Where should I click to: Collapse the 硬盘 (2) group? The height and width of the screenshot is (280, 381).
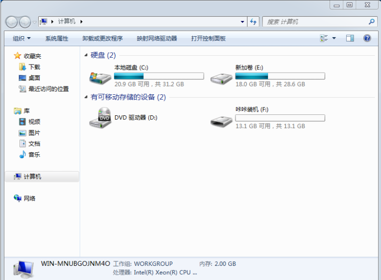(87, 55)
